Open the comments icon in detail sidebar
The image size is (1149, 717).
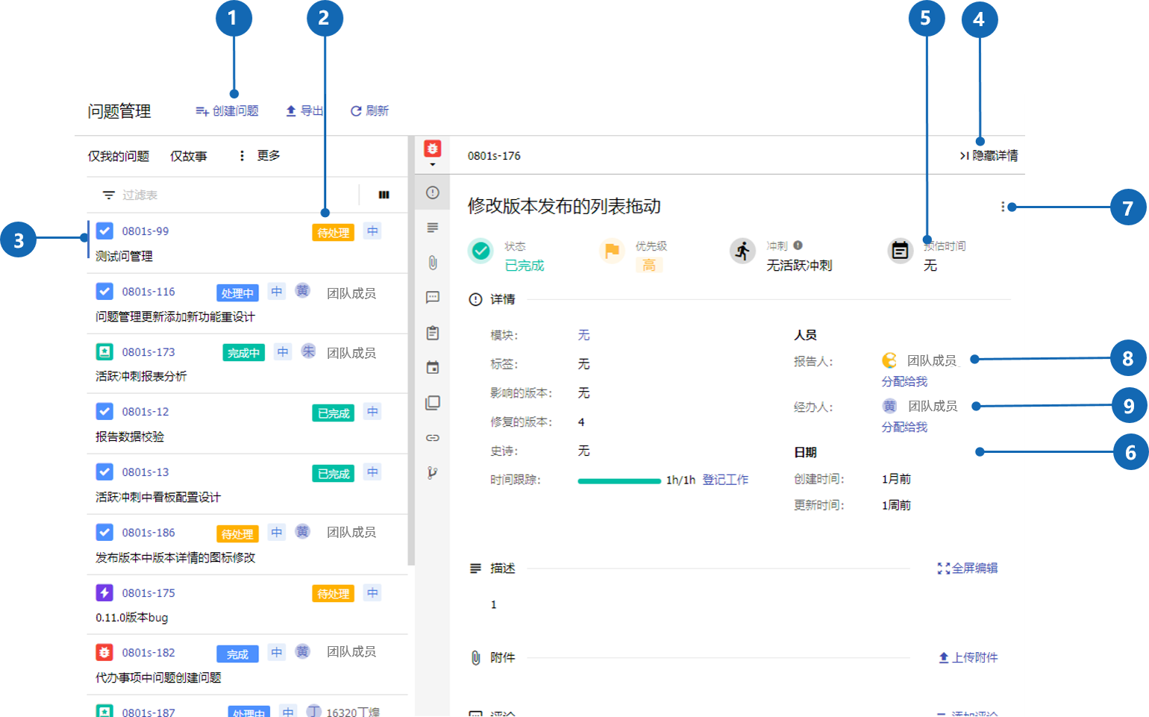[433, 298]
